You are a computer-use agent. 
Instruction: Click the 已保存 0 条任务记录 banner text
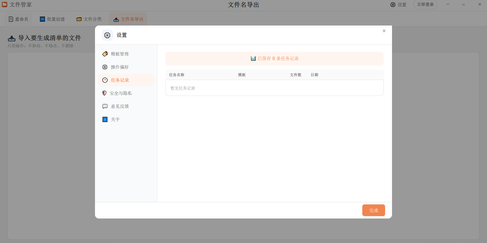click(278, 58)
